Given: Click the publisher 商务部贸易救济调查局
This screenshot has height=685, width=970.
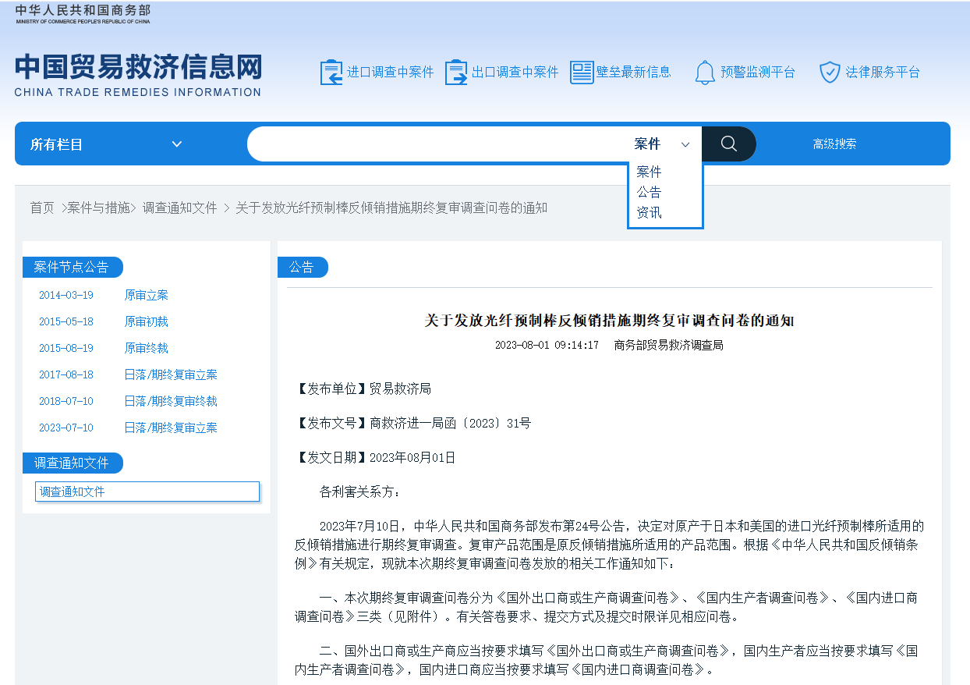Looking at the screenshot, I should click(x=668, y=345).
